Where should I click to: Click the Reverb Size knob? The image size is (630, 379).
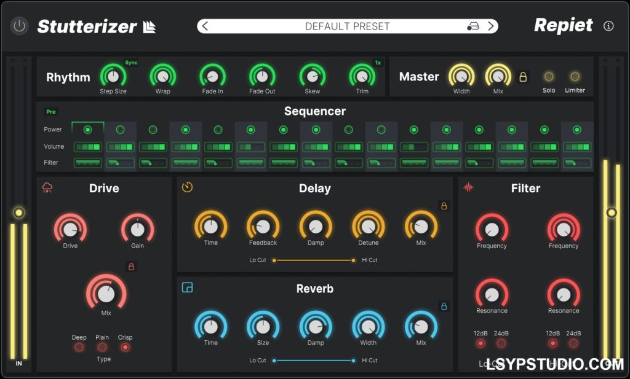(263, 326)
